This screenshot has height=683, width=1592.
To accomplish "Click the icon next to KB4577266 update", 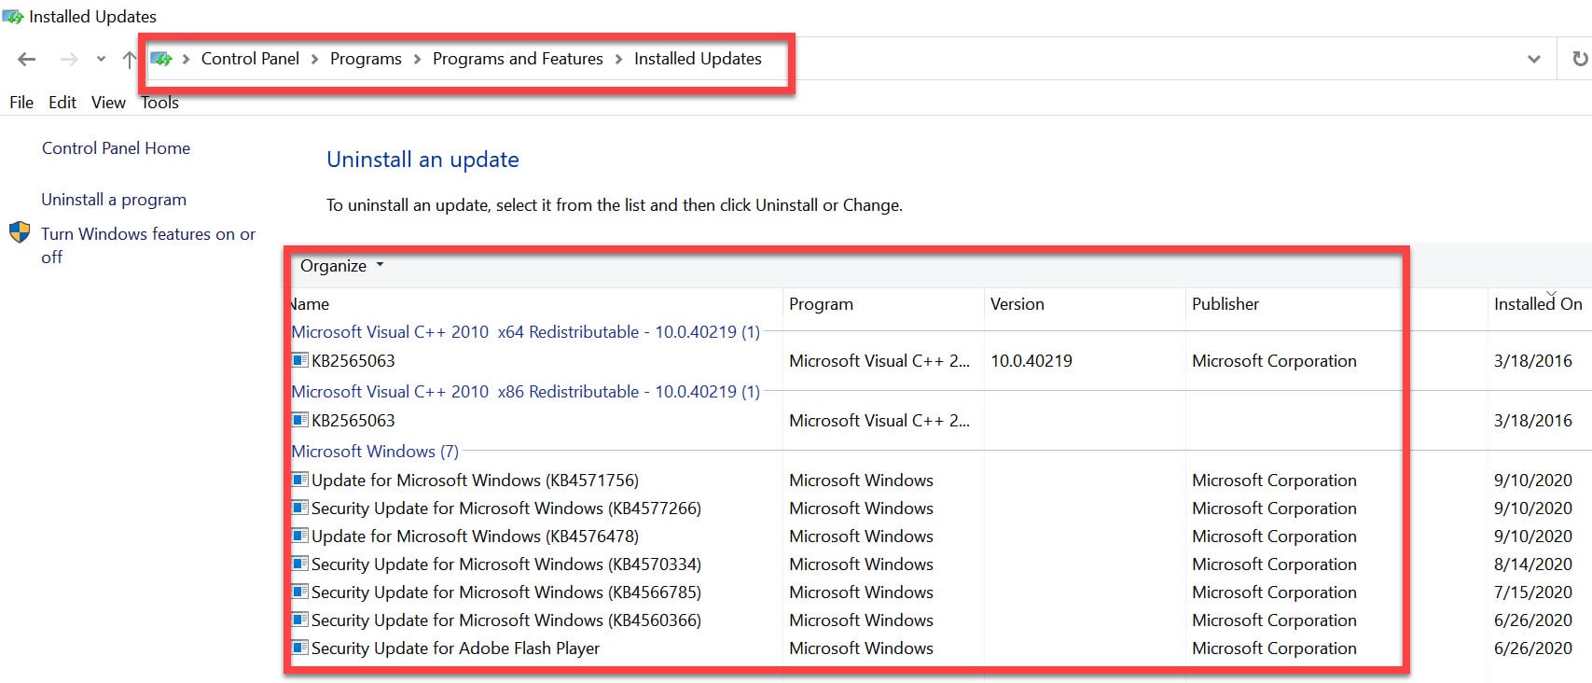I will (x=299, y=508).
